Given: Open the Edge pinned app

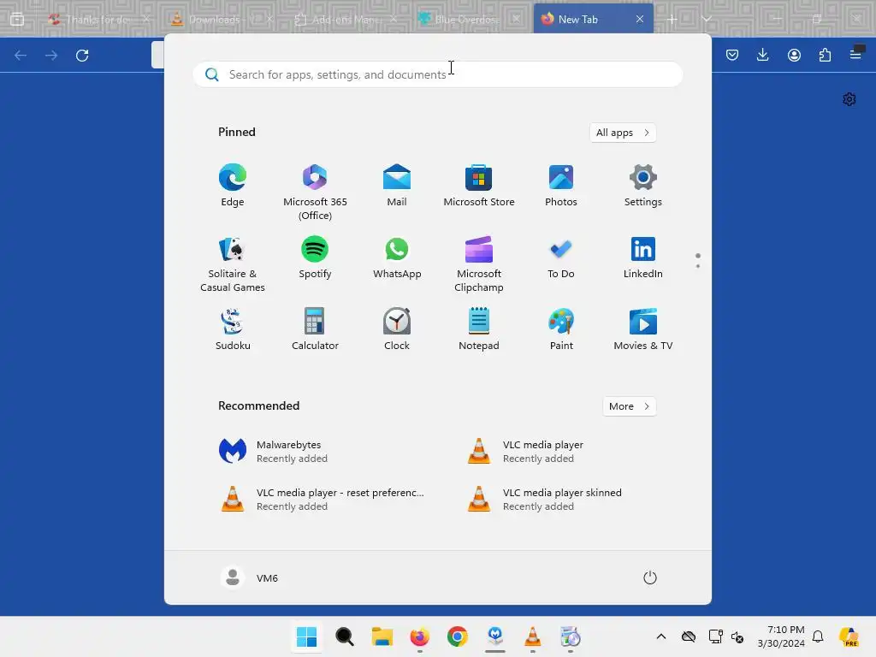Looking at the screenshot, I should (233, 186).
